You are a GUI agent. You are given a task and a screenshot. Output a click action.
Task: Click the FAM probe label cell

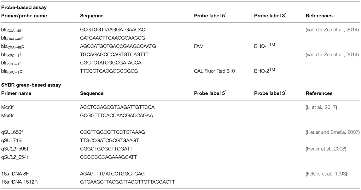[x=199, y=46]
